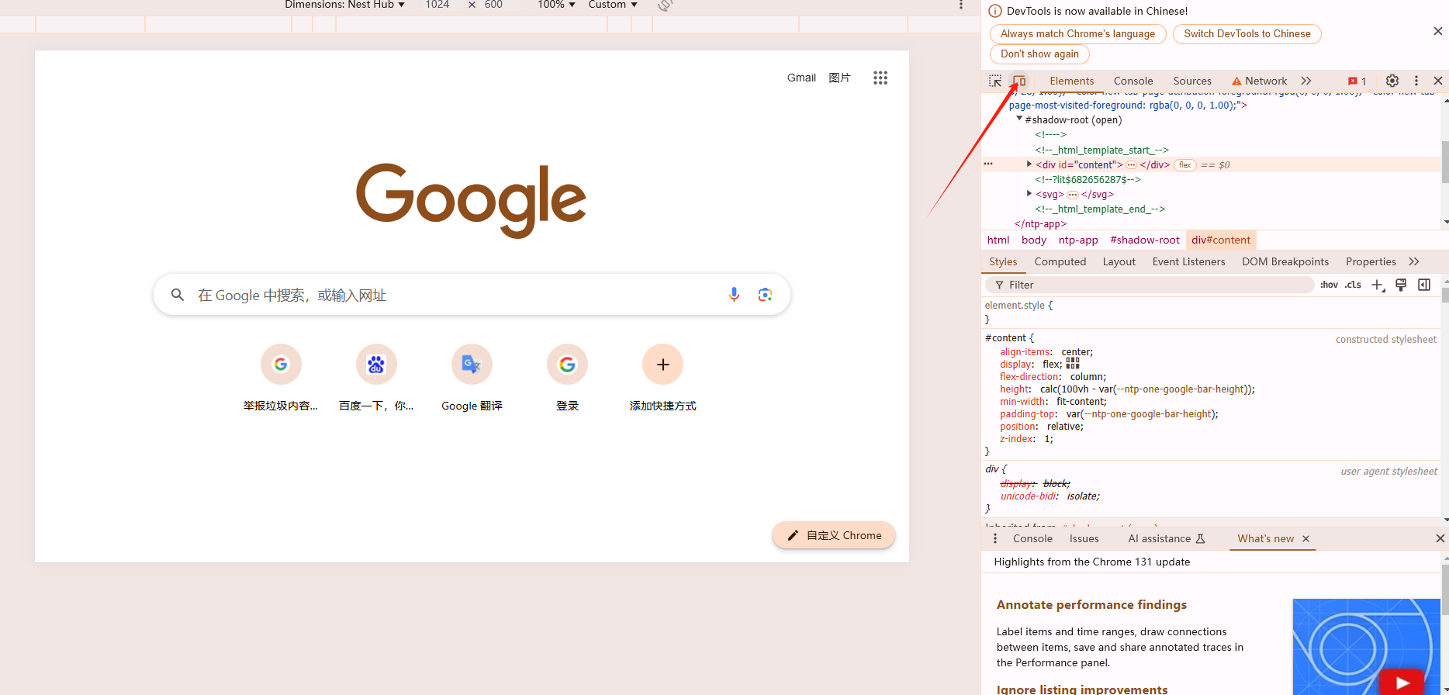
Task: Start voice search with microphone icon
Action: [734, 295]
